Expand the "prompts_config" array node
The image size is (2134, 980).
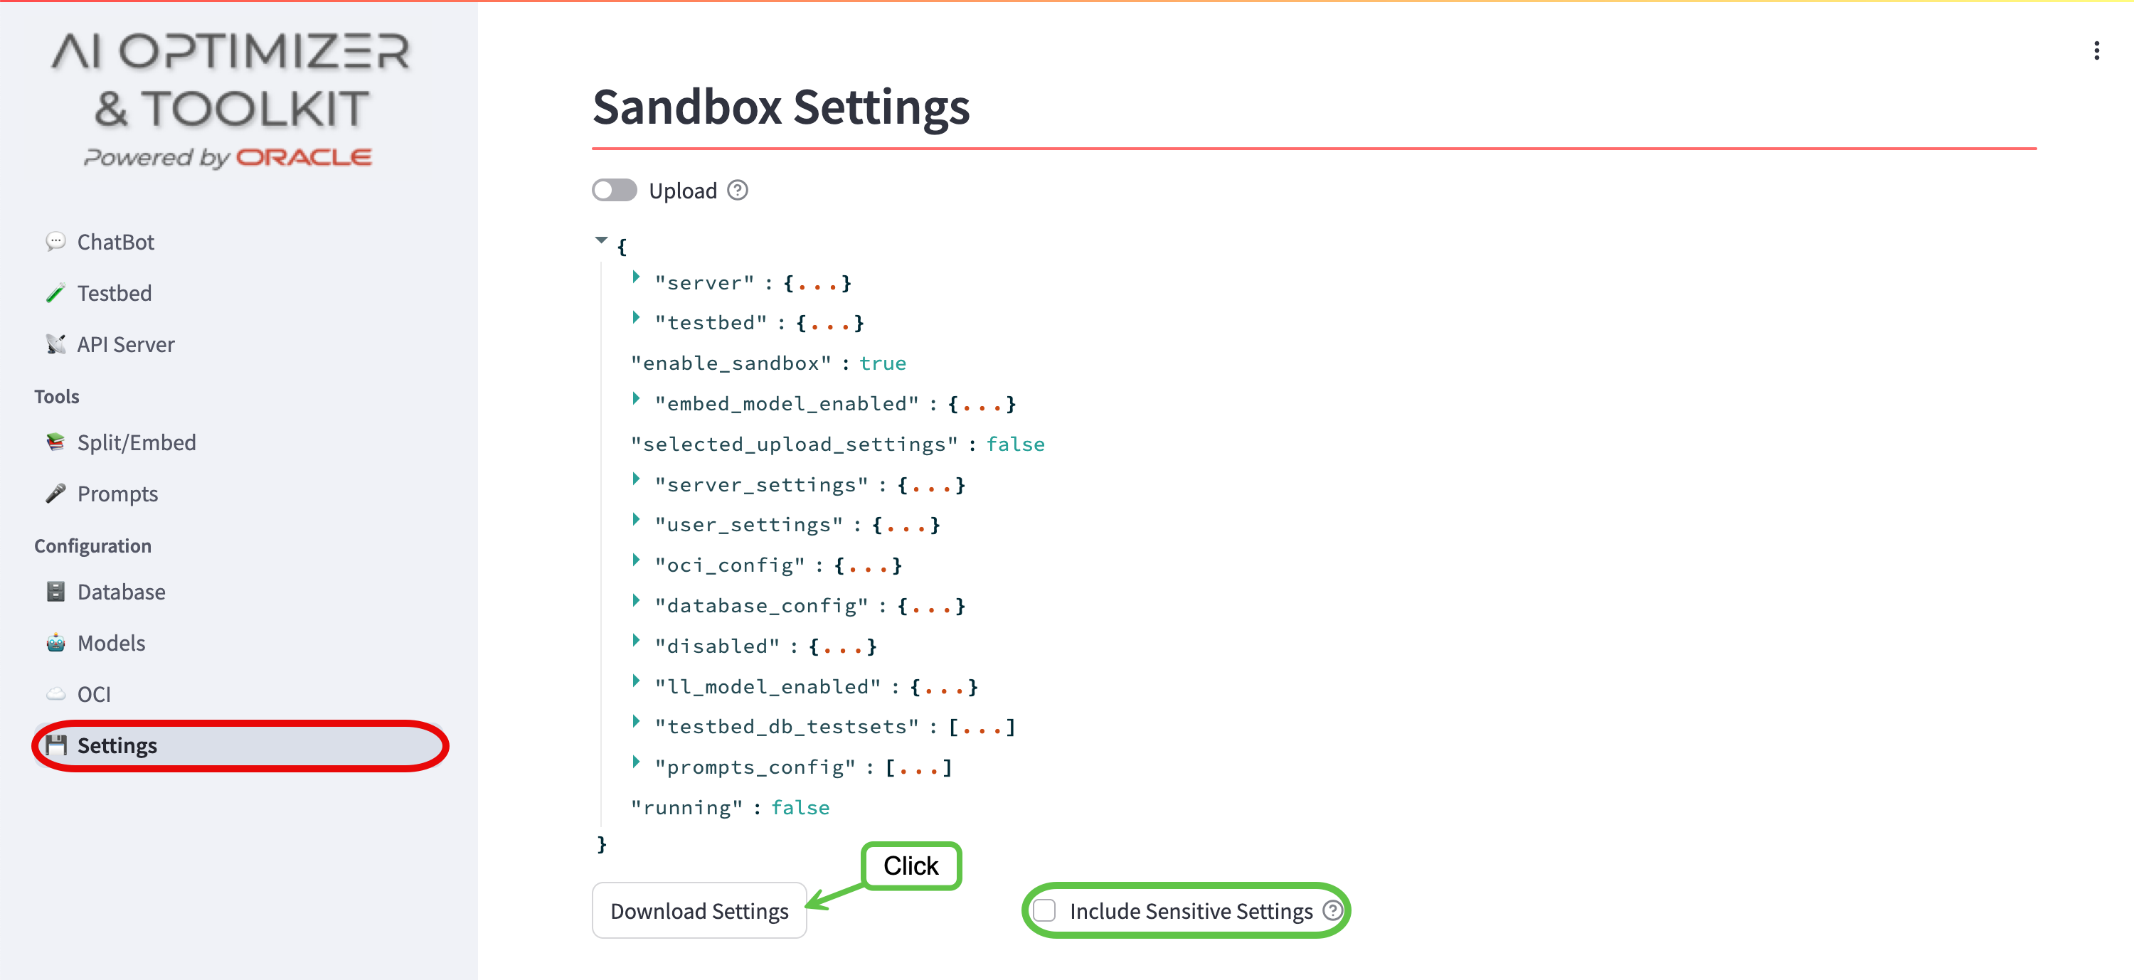pyautogui.click(x=635, y=762)
